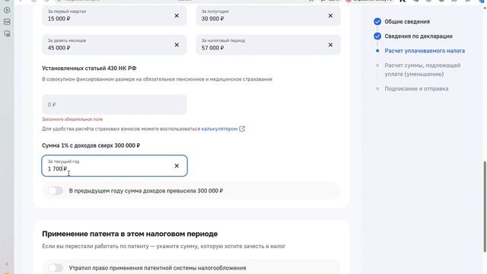
Task: Clear the 'За первый квартал' 15 000 ₽ field
Action: [x=177, y=15]
